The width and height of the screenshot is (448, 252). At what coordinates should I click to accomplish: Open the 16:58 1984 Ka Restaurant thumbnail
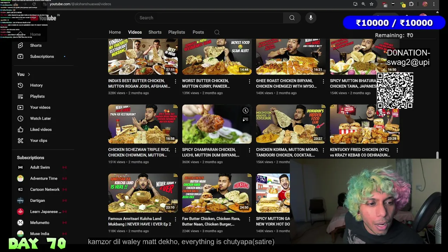pos(143,124)
